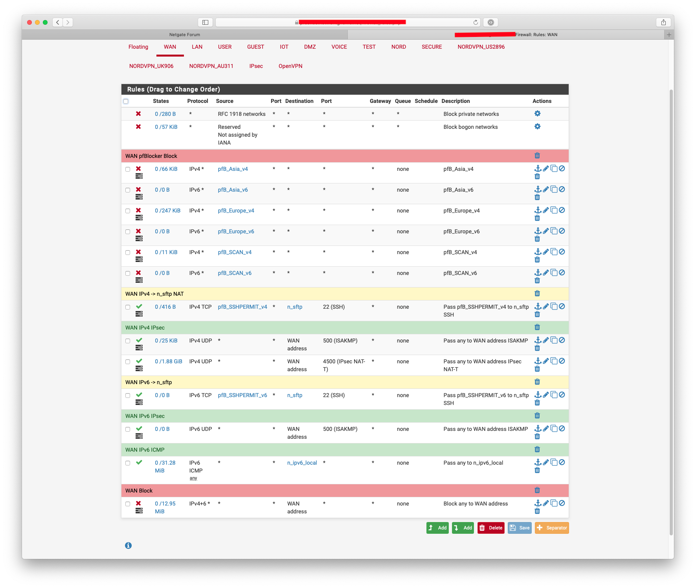Delete the pfB_SCAN_v4 rule via trash icon
The height and width of the screenshot is (588, 696).
point(537,260)
